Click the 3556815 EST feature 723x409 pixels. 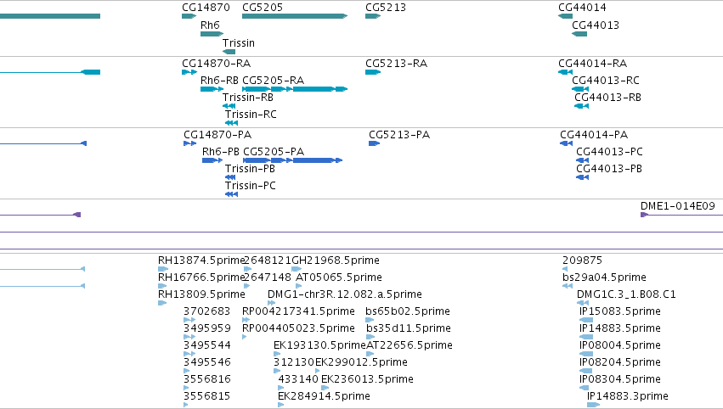point(186,405)
